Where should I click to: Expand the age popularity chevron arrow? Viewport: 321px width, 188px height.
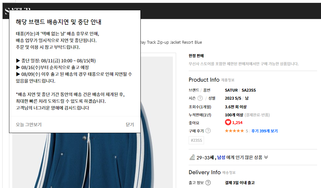tap(266, 157)
